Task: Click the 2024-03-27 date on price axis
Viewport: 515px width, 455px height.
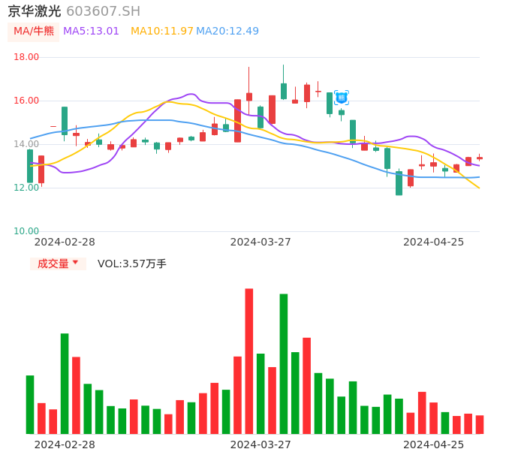Action: coord(261,242)
